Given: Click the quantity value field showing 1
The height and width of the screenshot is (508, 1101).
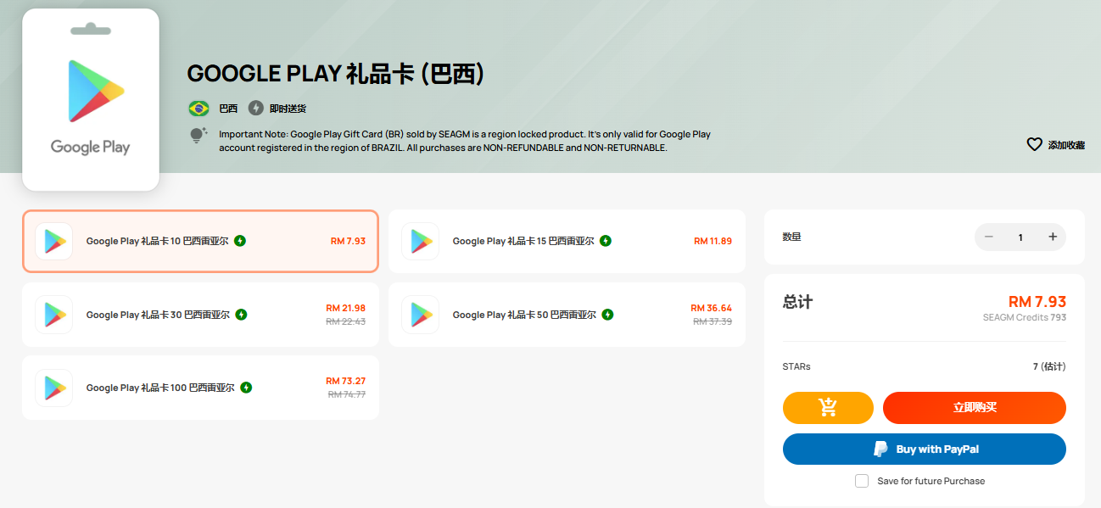Looking at the screenshot, I should (1020, 237).
